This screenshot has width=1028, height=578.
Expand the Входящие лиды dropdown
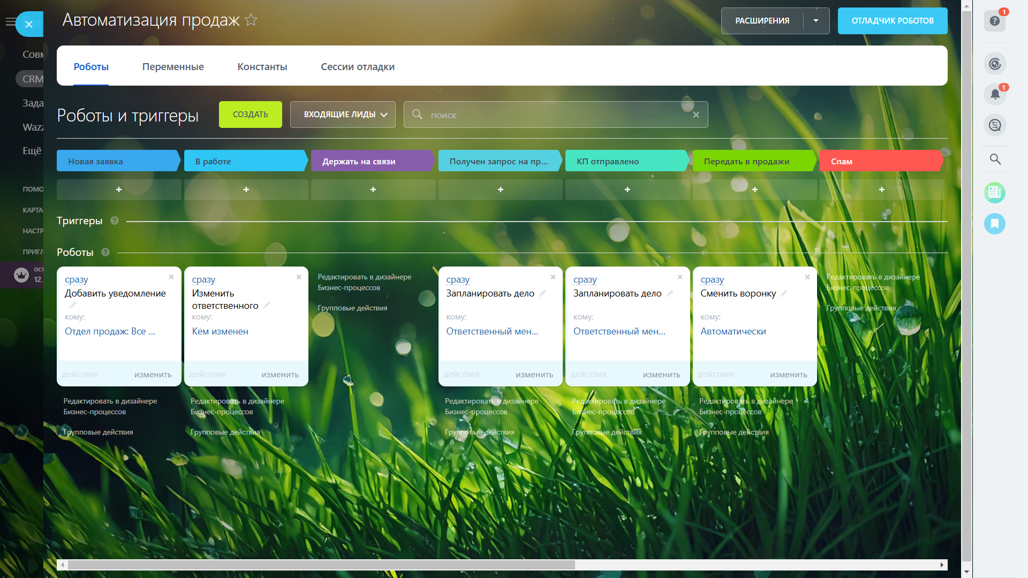(343, 115)
